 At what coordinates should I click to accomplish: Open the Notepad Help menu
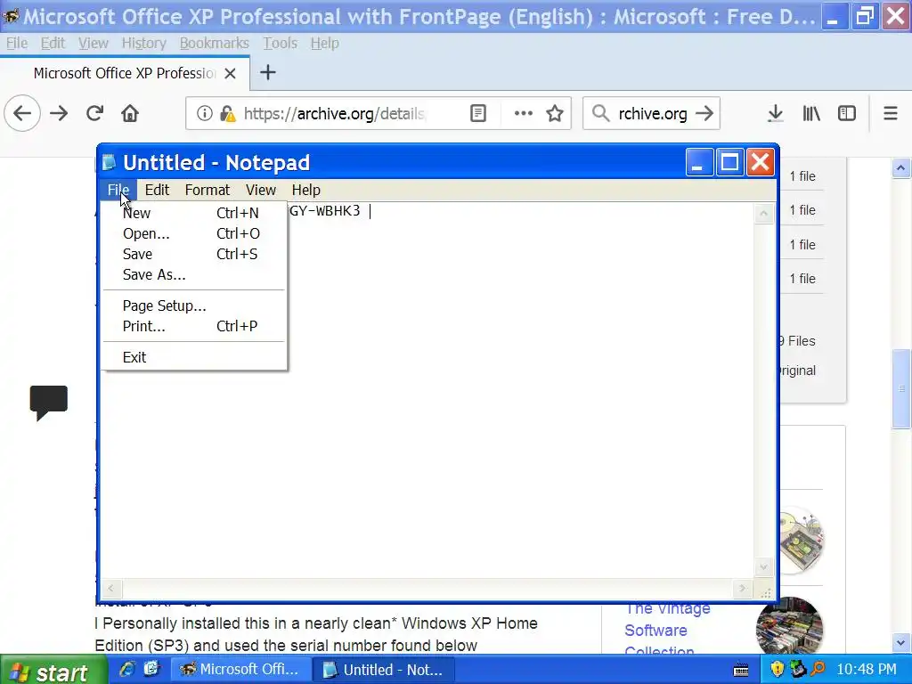pyautogui.click(x=306, y=190)
